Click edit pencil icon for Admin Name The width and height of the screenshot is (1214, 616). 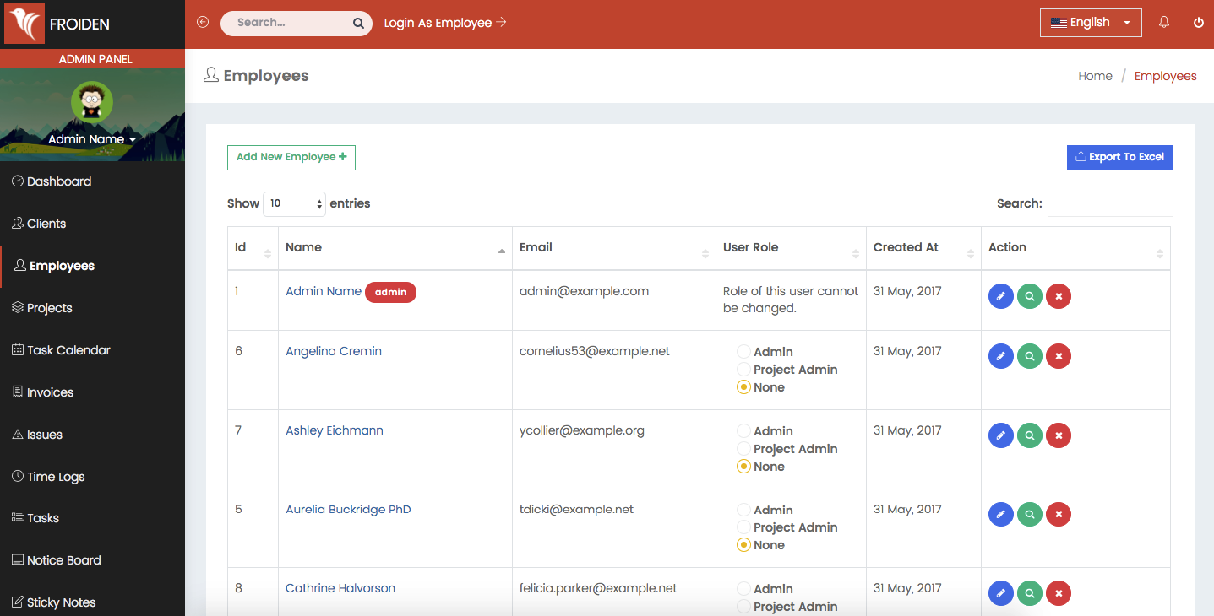[1000, 296]
